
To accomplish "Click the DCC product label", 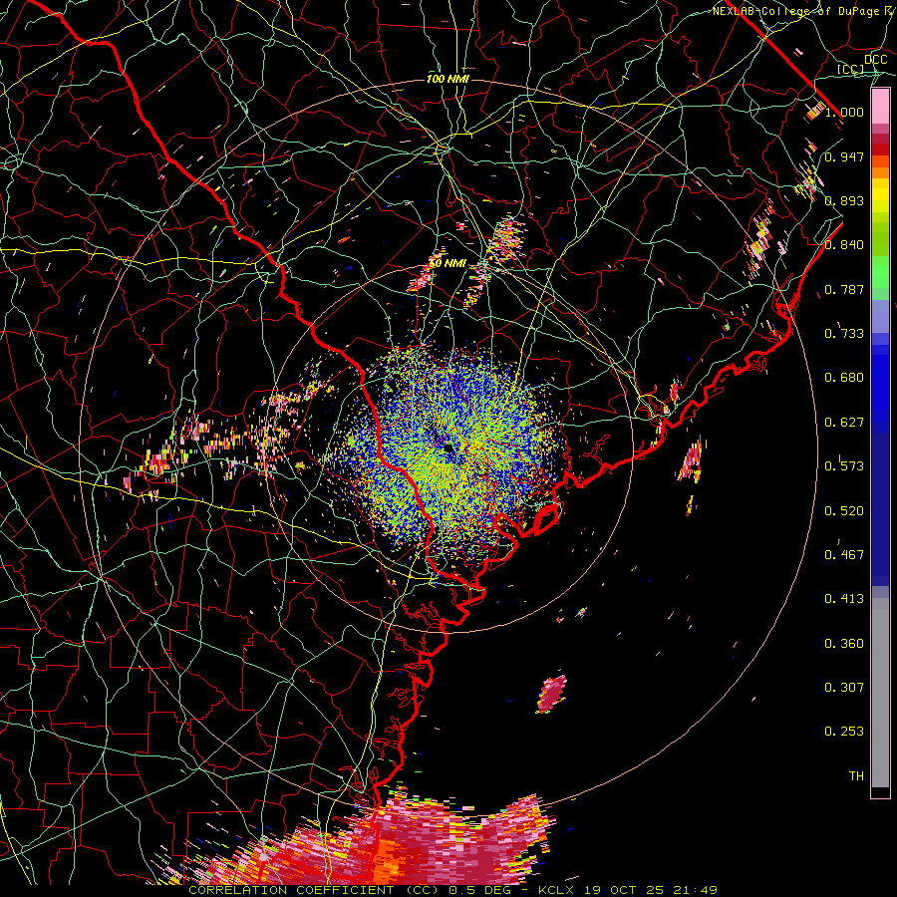I will [x=876, y=59].
